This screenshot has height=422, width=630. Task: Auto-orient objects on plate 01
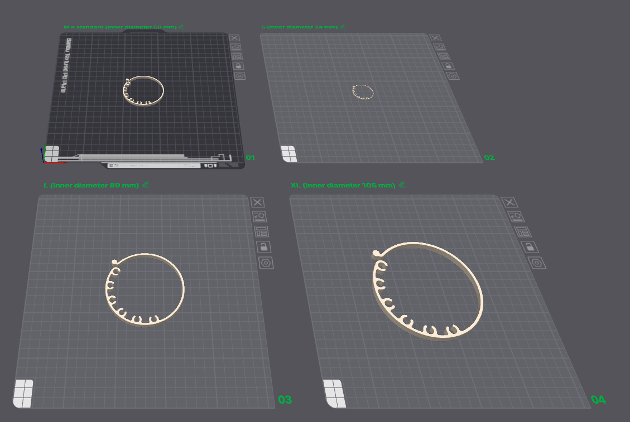(x=236, y=47)
